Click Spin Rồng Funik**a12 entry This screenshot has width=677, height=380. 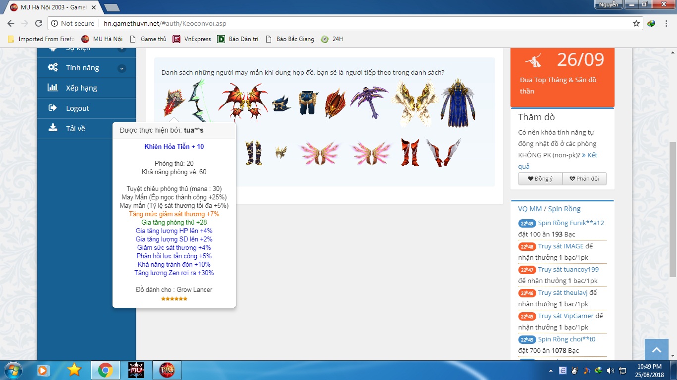pos(571,223)
